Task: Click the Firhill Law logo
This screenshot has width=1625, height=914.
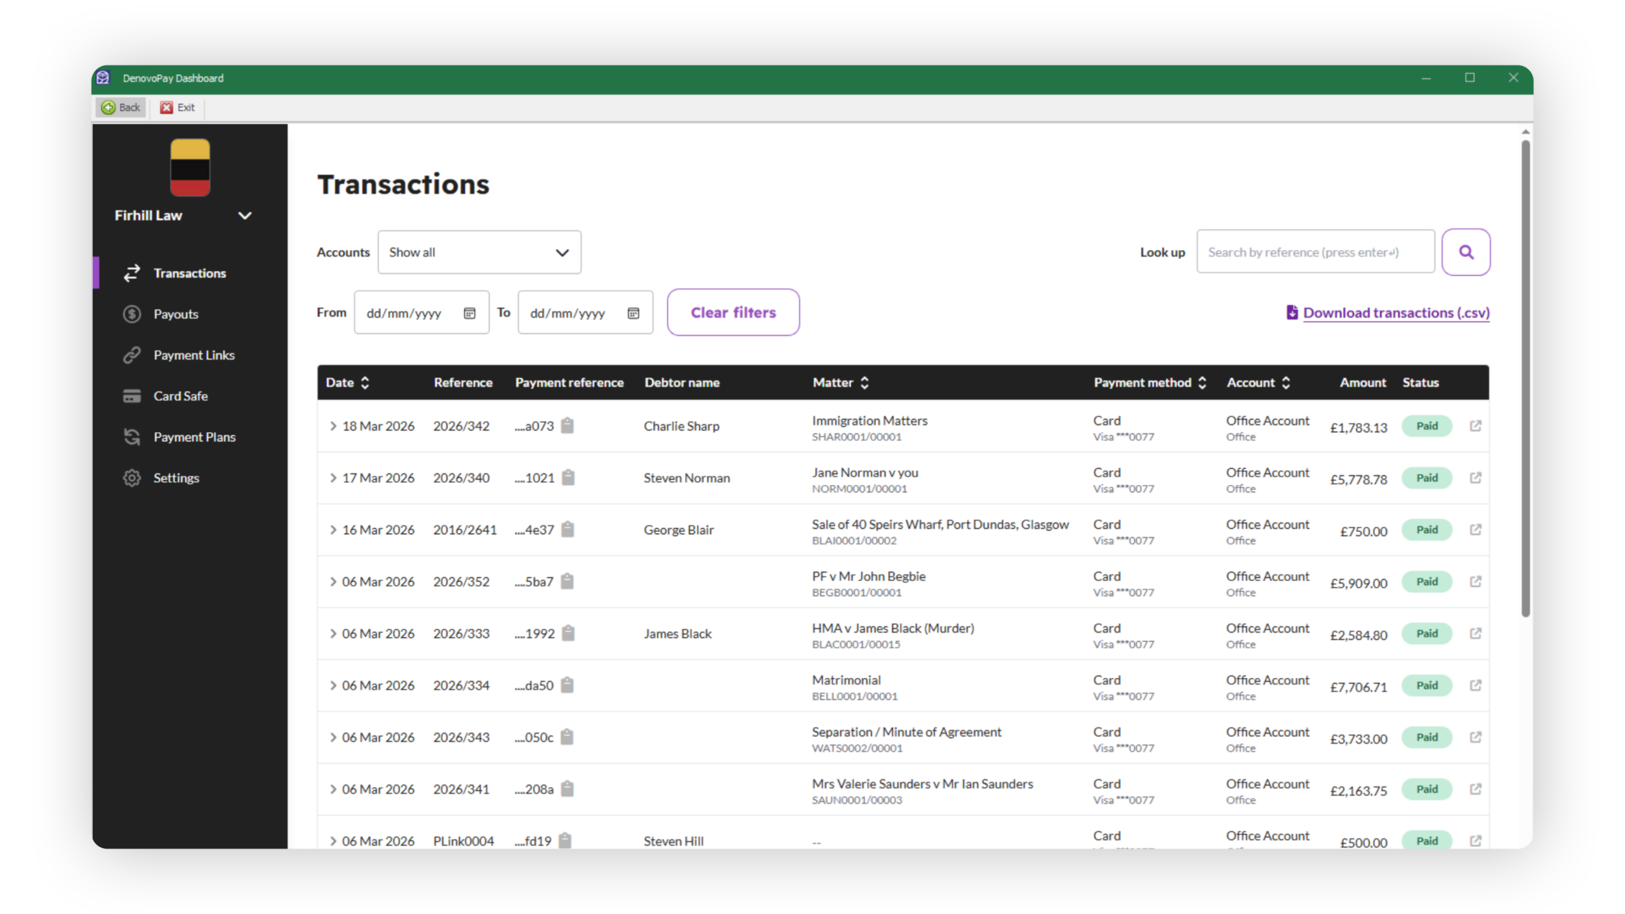Action: tap(190, 168)
